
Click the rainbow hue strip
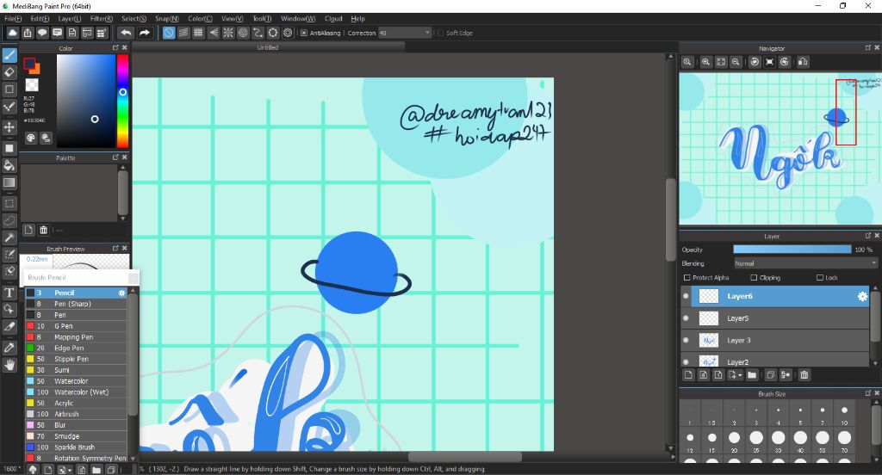[x=122, y=102]
